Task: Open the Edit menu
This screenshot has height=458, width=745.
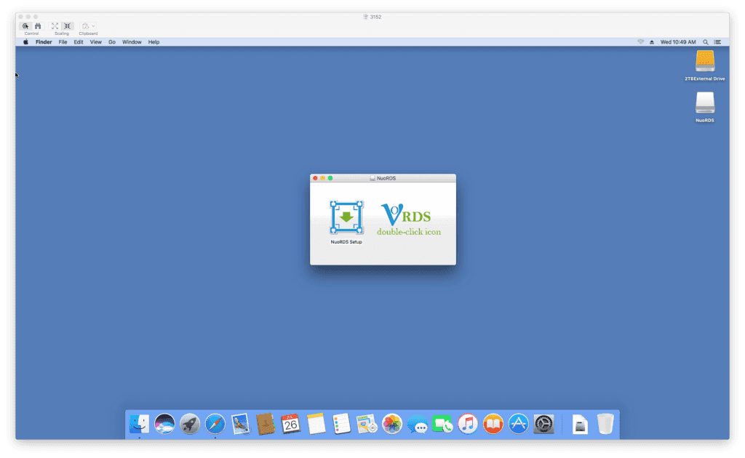Action: (79, 41)
